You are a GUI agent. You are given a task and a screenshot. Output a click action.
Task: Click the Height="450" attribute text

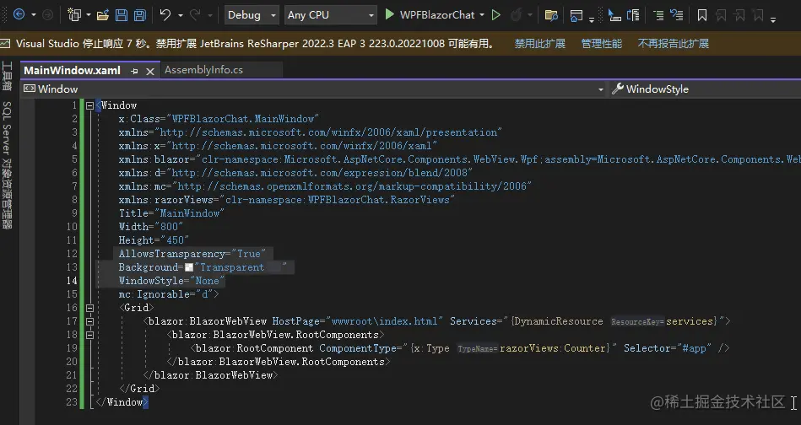154,240
